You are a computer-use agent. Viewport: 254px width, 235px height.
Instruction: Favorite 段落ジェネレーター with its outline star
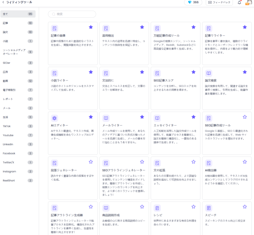(91, 162)
